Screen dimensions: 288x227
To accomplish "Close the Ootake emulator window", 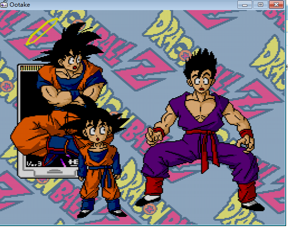I will 276,5.
